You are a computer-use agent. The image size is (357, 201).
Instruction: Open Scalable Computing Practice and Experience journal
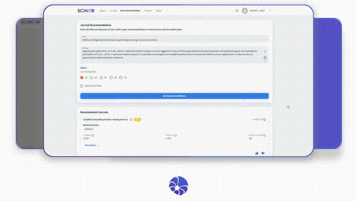[x=105, y=119]
